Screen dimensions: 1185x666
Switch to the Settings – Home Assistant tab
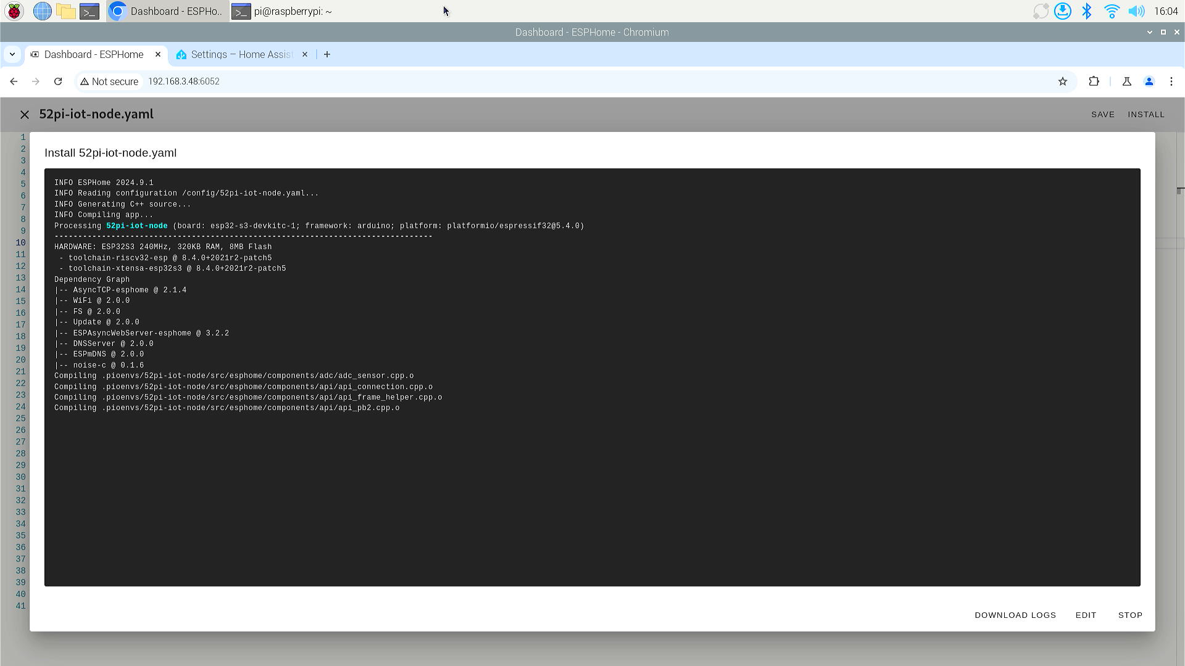242,54
